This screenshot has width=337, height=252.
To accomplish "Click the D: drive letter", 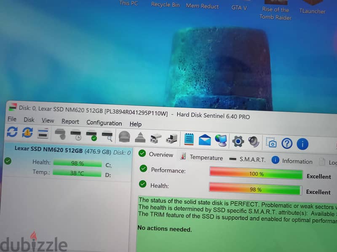I will click(108, 175).
